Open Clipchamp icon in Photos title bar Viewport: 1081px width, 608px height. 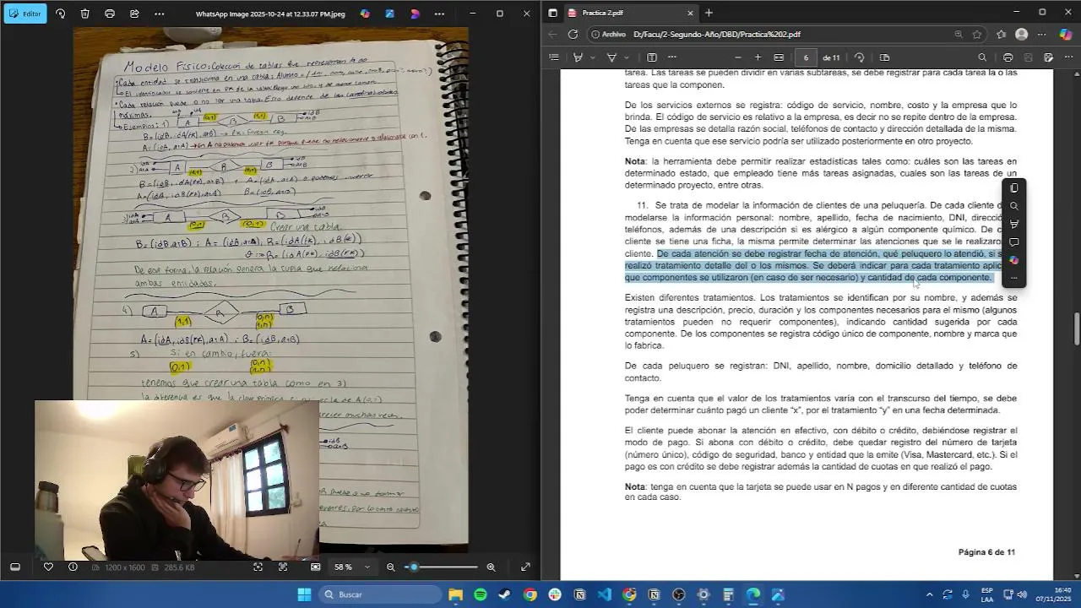tap(415, 14)
